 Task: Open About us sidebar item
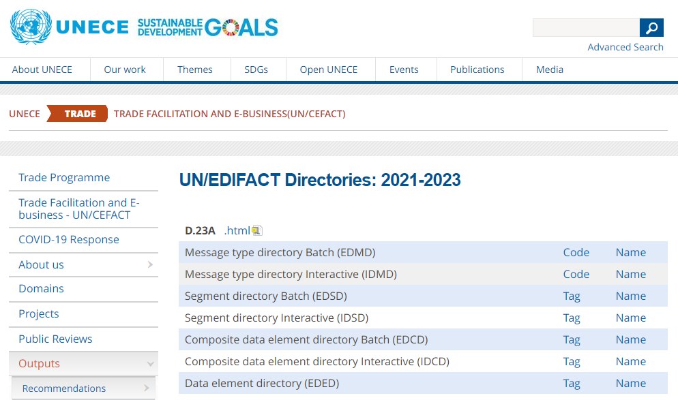pyautogui.click(x=41, y=265)
